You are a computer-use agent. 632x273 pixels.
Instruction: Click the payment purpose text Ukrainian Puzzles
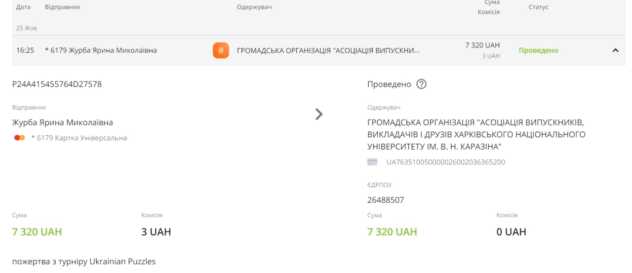84,261
